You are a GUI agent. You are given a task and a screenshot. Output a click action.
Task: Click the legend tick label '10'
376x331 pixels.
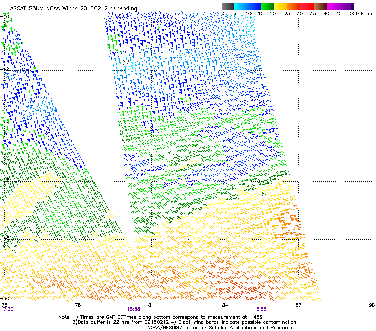[x=248, y=14]
